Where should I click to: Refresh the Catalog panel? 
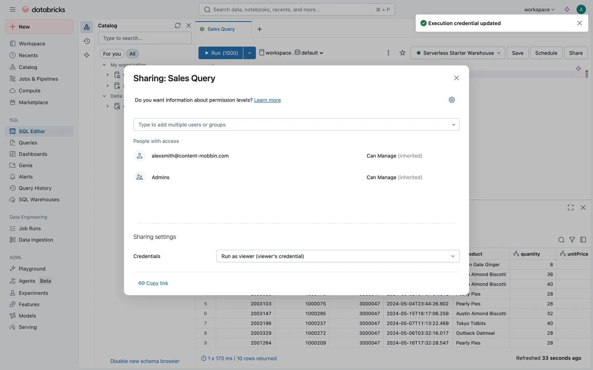[x=177, y=26]
